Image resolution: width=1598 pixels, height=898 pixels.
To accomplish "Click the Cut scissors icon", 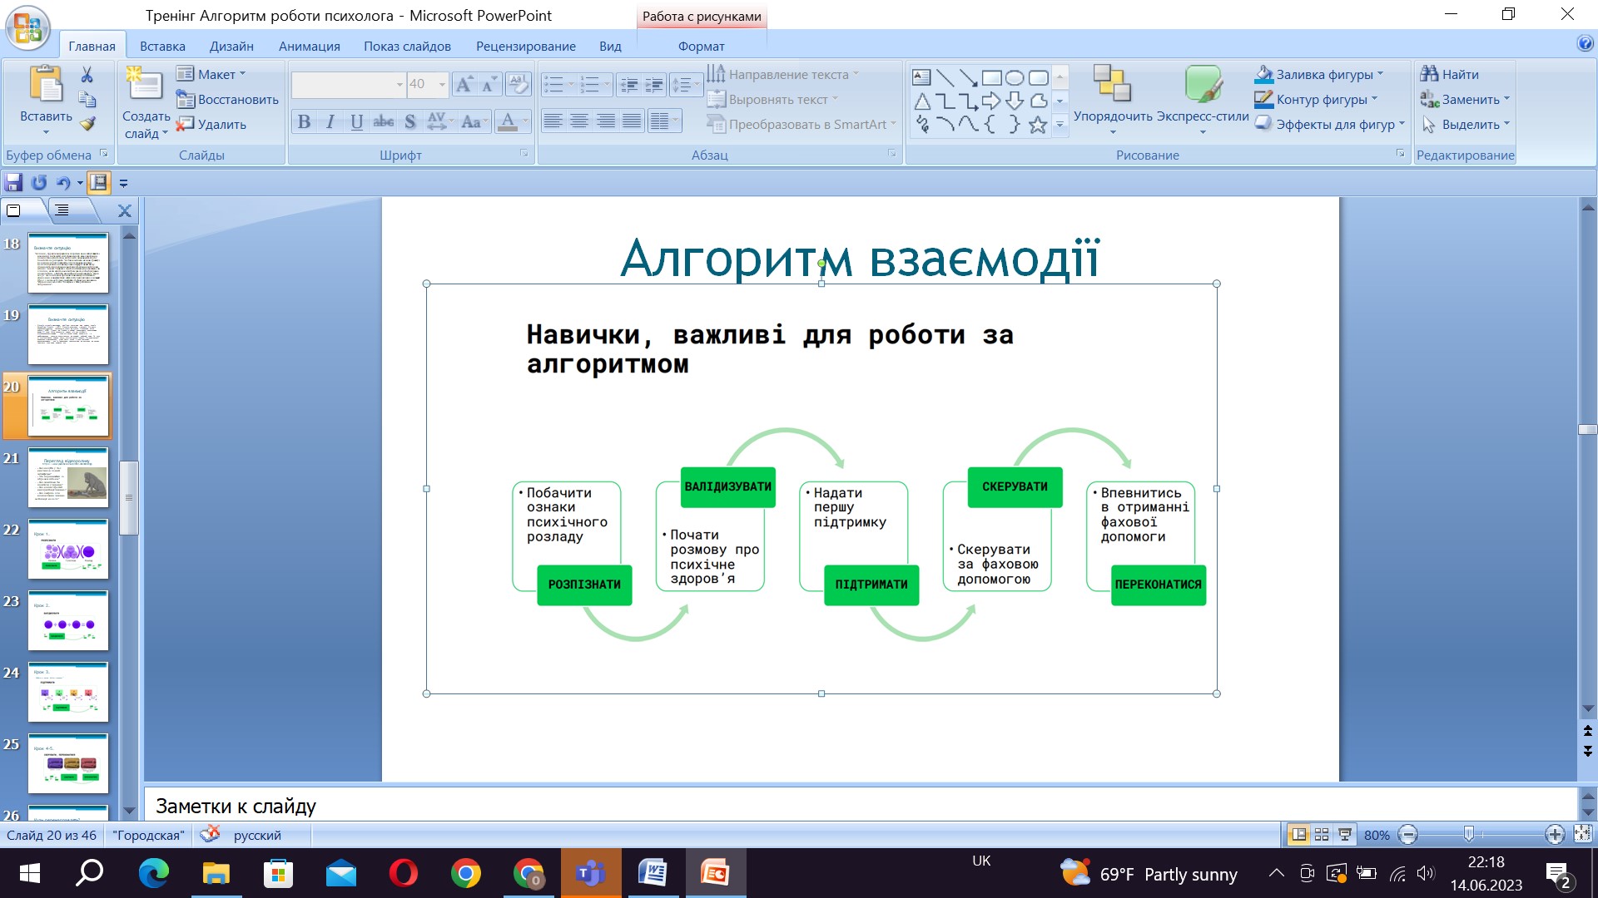I will (87, 75).
